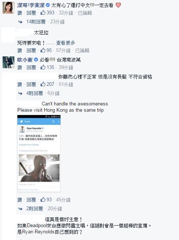Reply to 歐小憲's comment via 回覆
Image resolution: width=179 pixels, height=240 pixels.
(31, 67)
